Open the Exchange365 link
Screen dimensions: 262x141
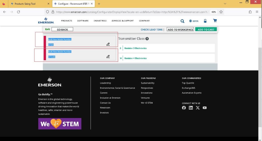[188, 88]
